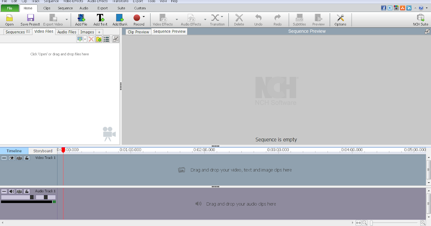Toggle lock on Audio Track 1

[x=27, y=191]
